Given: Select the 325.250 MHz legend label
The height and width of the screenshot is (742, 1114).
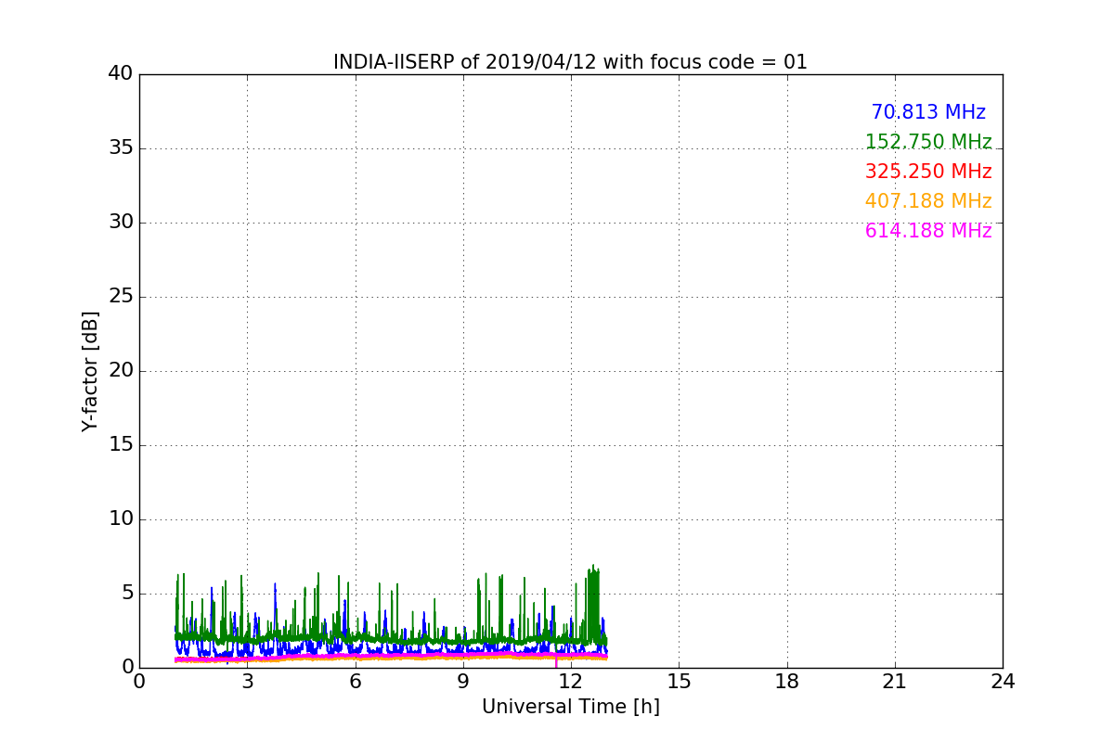Looking at the screenshot, I should (928, 172).
